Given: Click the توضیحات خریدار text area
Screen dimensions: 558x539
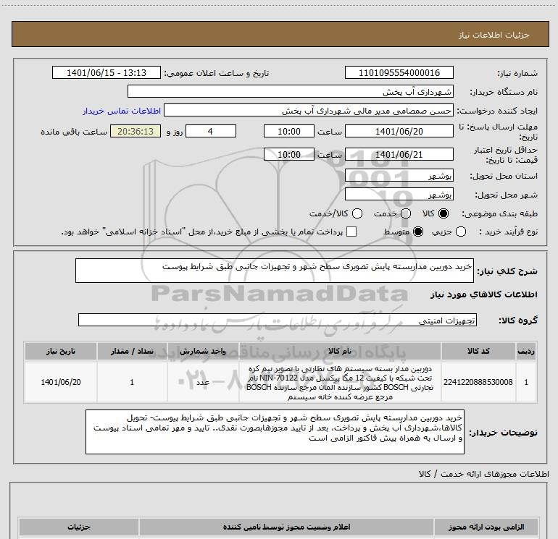Looking at the screenshot, I should (x=275, y=432).
